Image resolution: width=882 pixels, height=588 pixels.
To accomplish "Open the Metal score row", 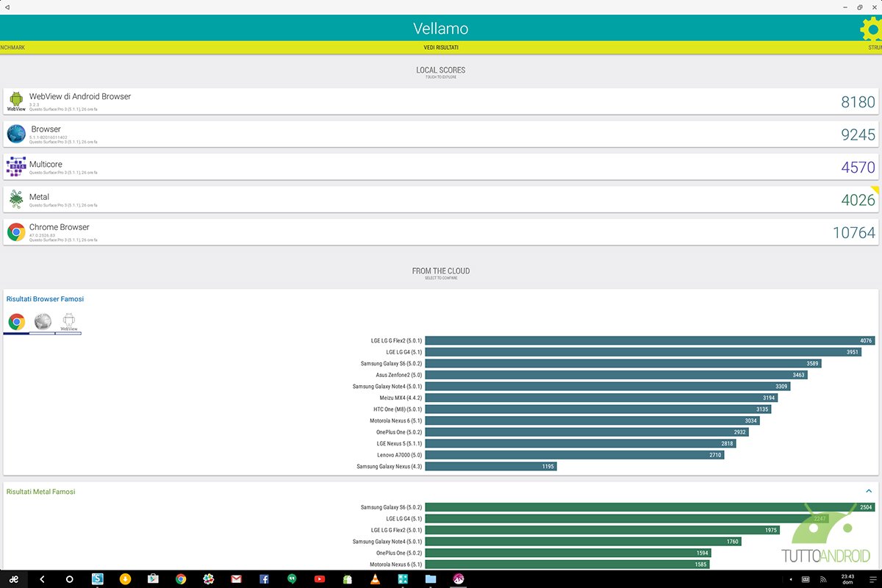I will (x=441, y=199).
